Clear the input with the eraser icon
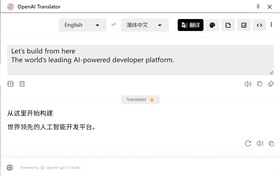Viewport: 280px width, 176px height. pos(271,84)
